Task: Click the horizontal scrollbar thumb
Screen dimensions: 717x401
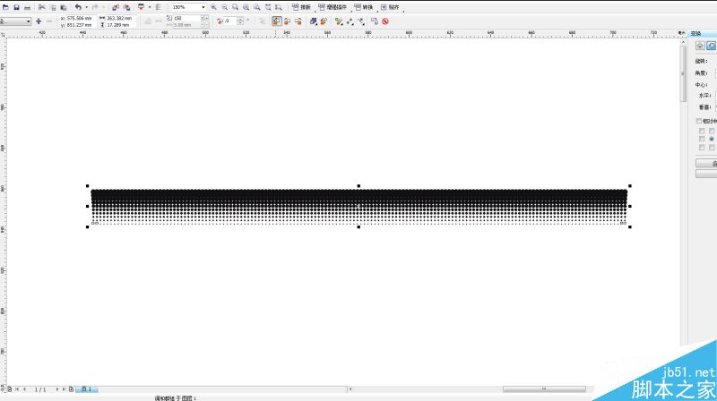Action: click(x=544, y=389)
